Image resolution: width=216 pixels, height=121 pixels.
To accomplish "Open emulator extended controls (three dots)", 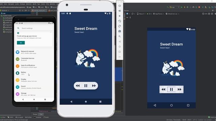I will (x=120, y=57).
